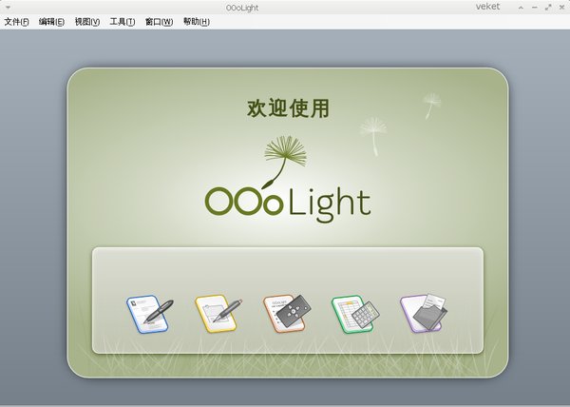Close the OOoLight window
This screenshot has width=570, height=407.
coord(561,8)
